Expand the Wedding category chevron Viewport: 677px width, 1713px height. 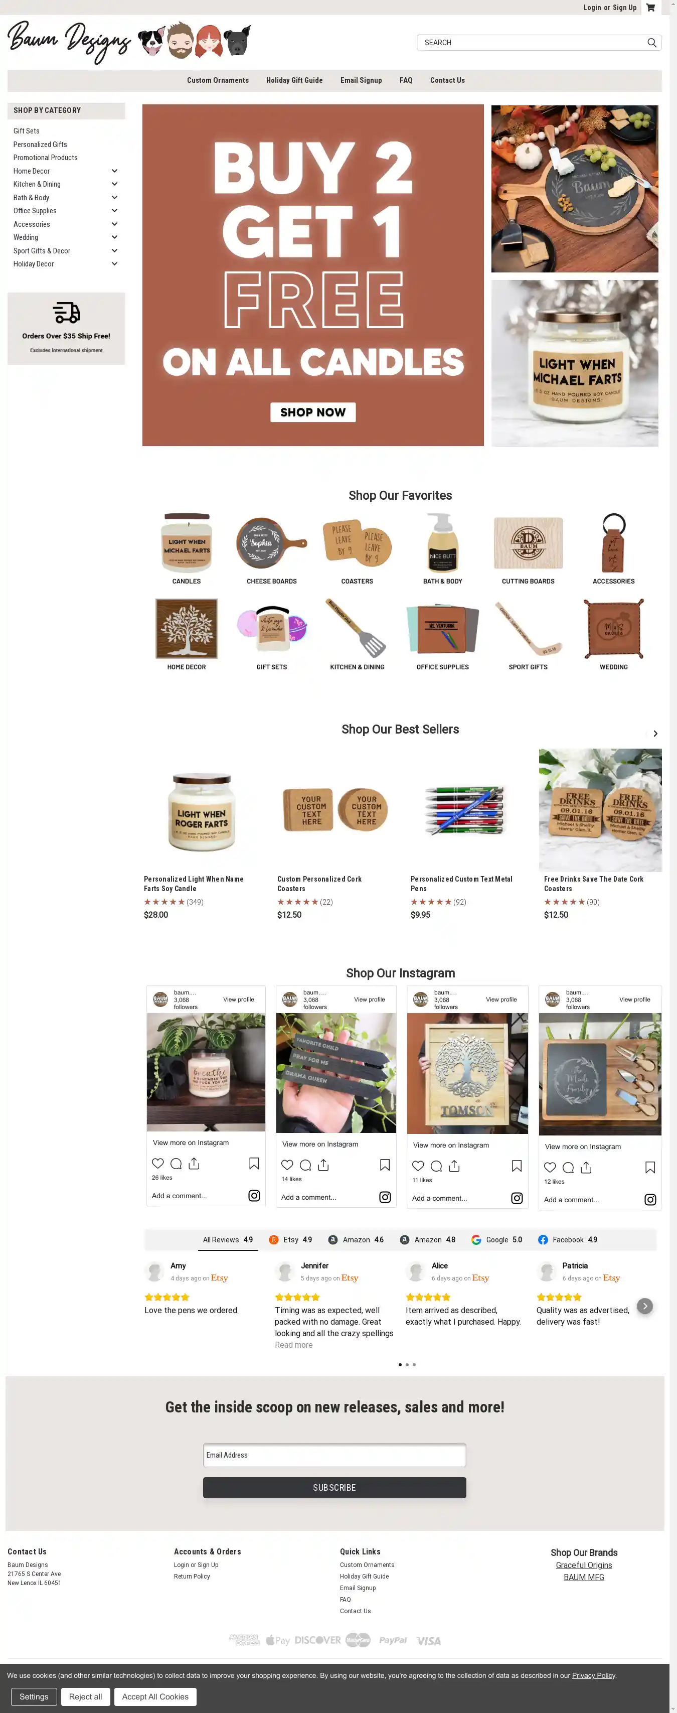click(x=114, y=237)
